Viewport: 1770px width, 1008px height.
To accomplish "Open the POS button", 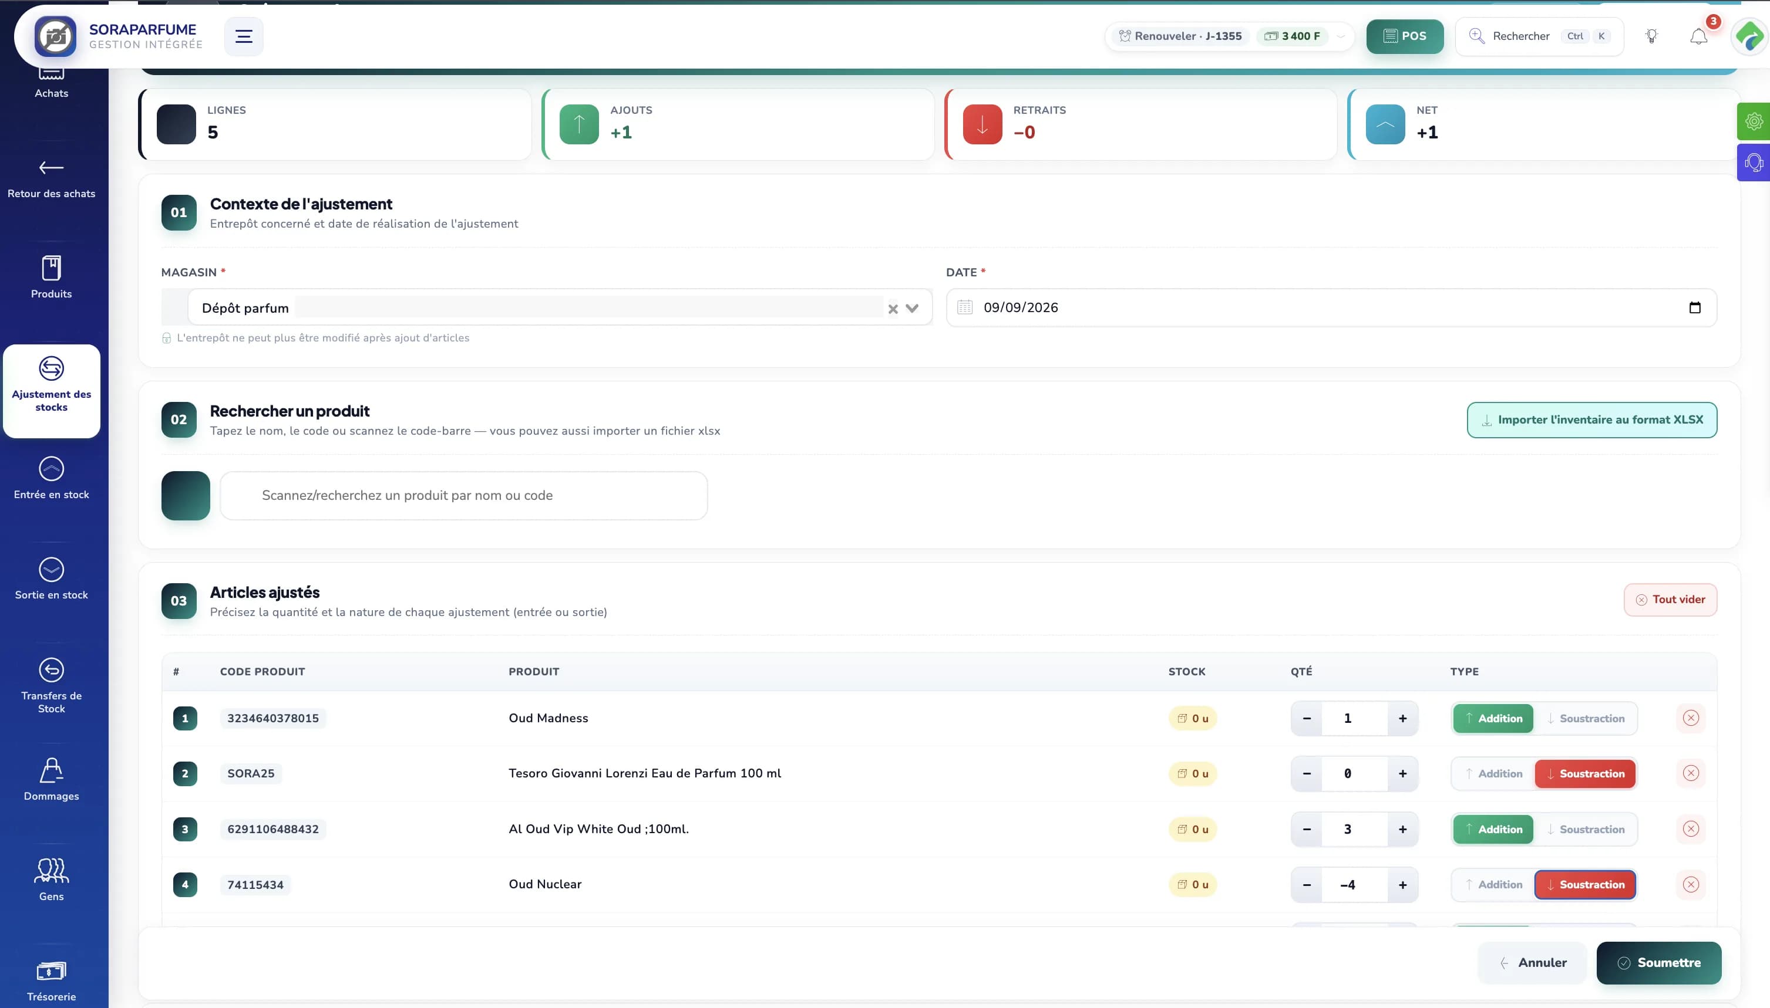I will (1405, 36).
